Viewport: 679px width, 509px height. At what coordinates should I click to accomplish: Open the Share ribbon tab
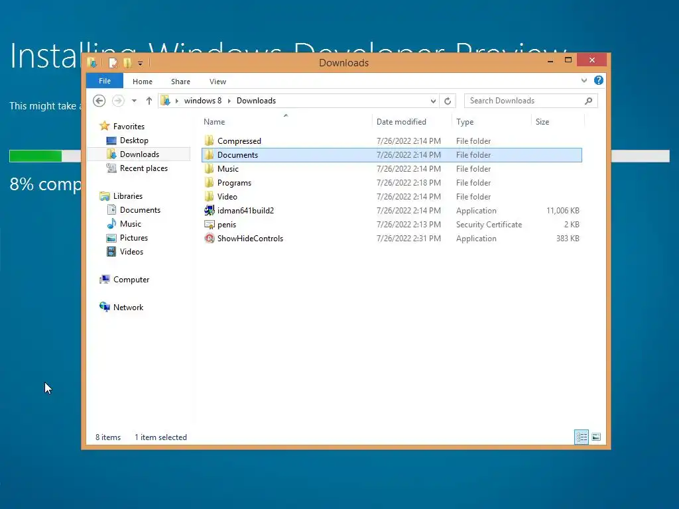click(x=180, y=82)
